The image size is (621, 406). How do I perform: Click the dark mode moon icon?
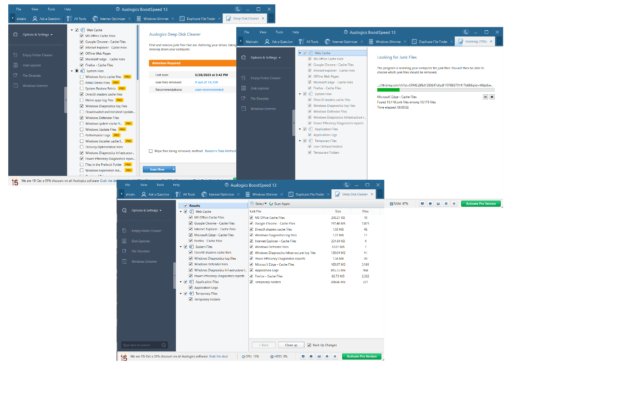[x=346, y=185]
